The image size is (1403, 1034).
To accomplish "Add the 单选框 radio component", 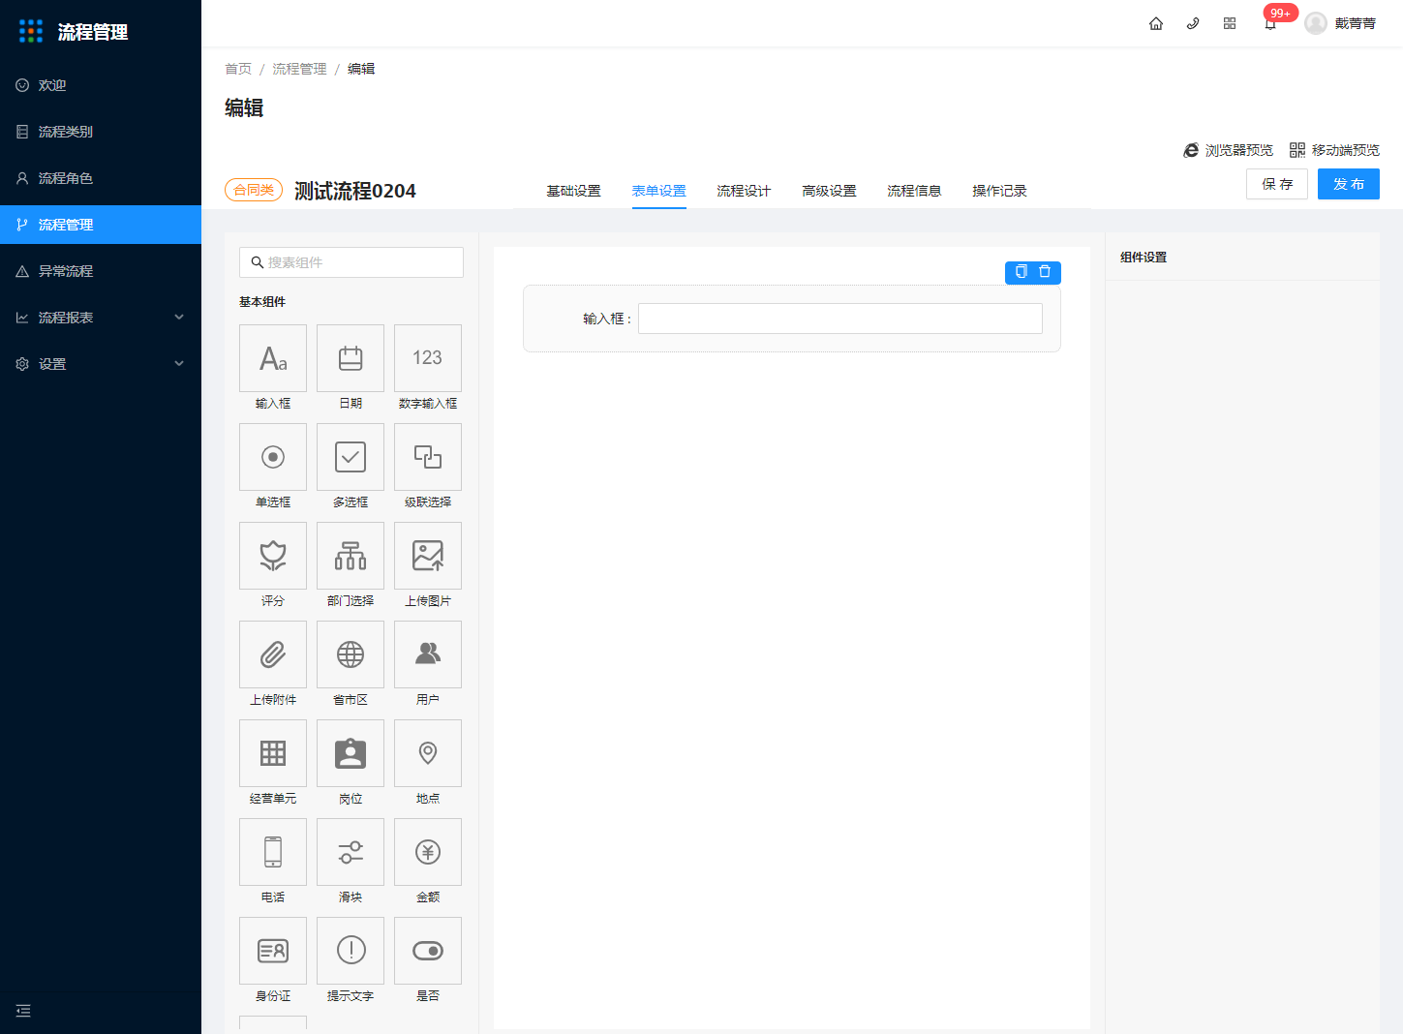I will pos(273,457).
